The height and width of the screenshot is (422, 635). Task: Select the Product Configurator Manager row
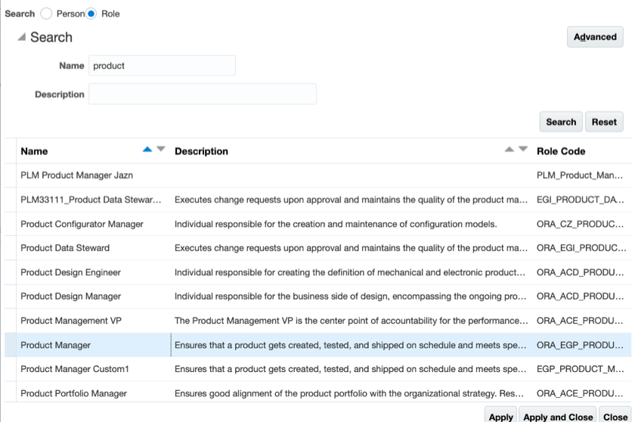click(82, 224)
